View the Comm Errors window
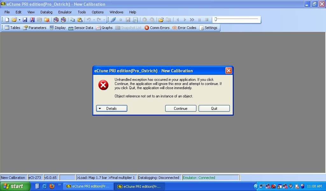Image resolution: width=326 pixels, height=191 pixels. click(157, 28)
